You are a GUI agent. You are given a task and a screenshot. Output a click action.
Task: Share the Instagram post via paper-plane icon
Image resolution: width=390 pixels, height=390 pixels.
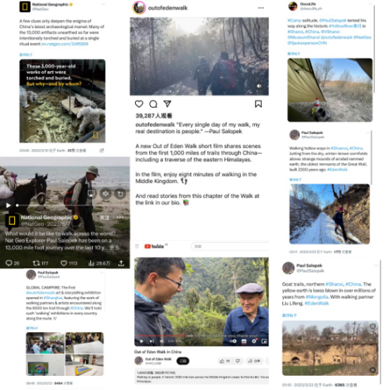point(168,103)
